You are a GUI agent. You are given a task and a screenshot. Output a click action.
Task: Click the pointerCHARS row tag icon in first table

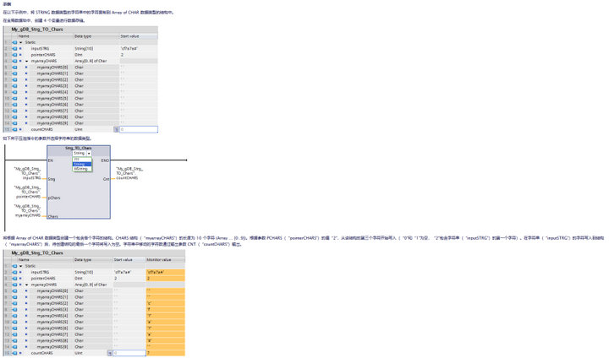tap(14, 54)
